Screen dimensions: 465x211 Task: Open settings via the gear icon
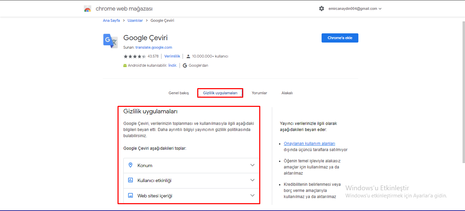322,9
